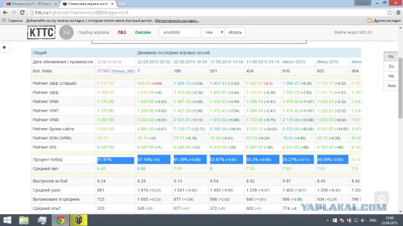Select the Ru region tab
403x226 pixels.
coord(391,56)
